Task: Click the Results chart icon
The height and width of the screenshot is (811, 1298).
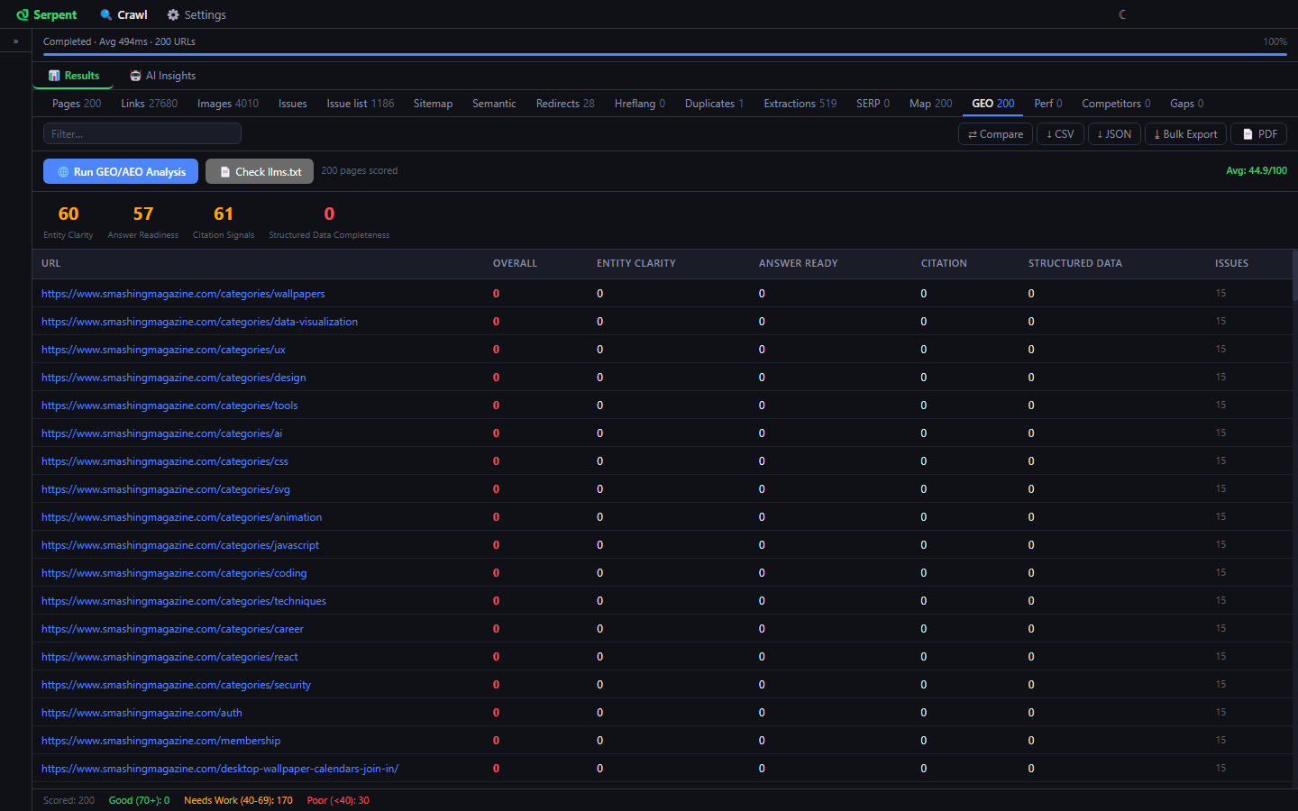Action: [x=54, y=76]
